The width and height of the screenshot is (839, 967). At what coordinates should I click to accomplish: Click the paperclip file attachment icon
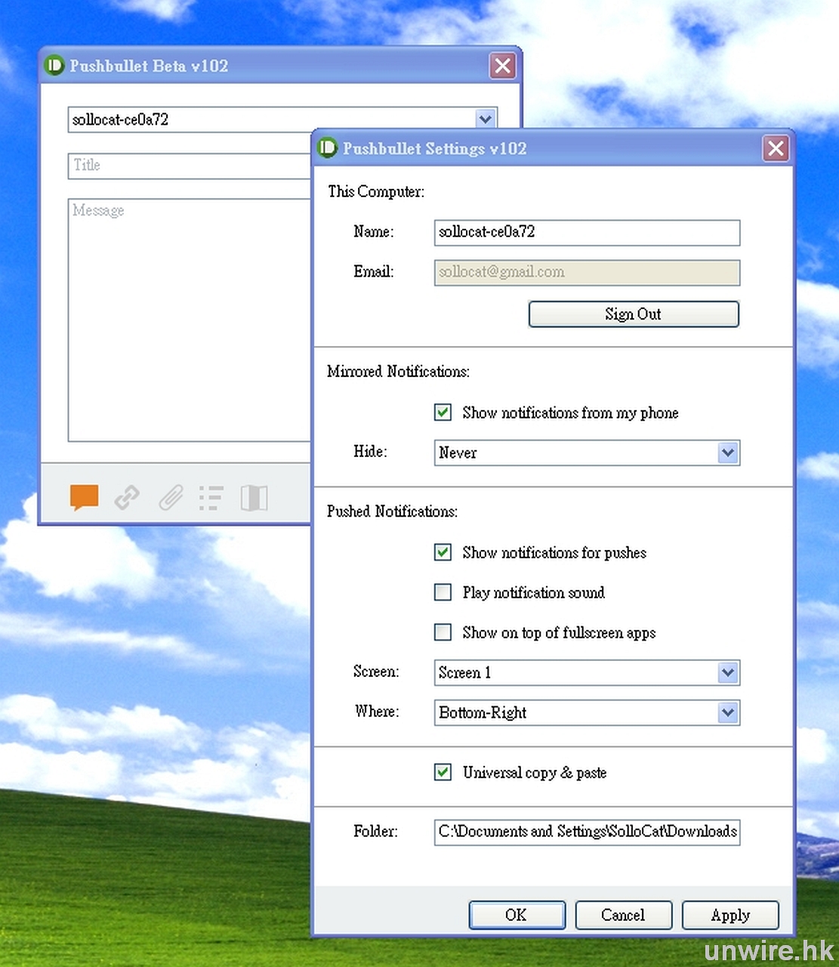(x=171, y=498)
